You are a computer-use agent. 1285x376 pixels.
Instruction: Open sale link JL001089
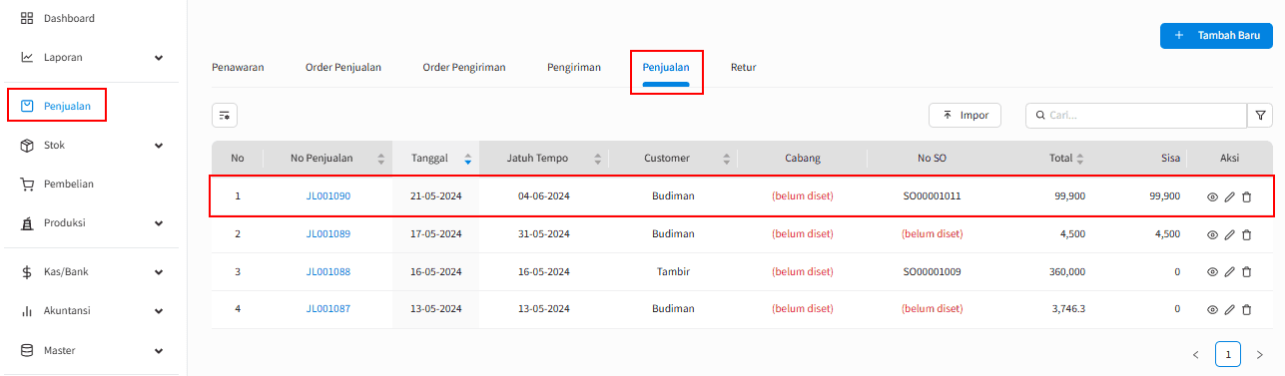(x=328, y=234)
